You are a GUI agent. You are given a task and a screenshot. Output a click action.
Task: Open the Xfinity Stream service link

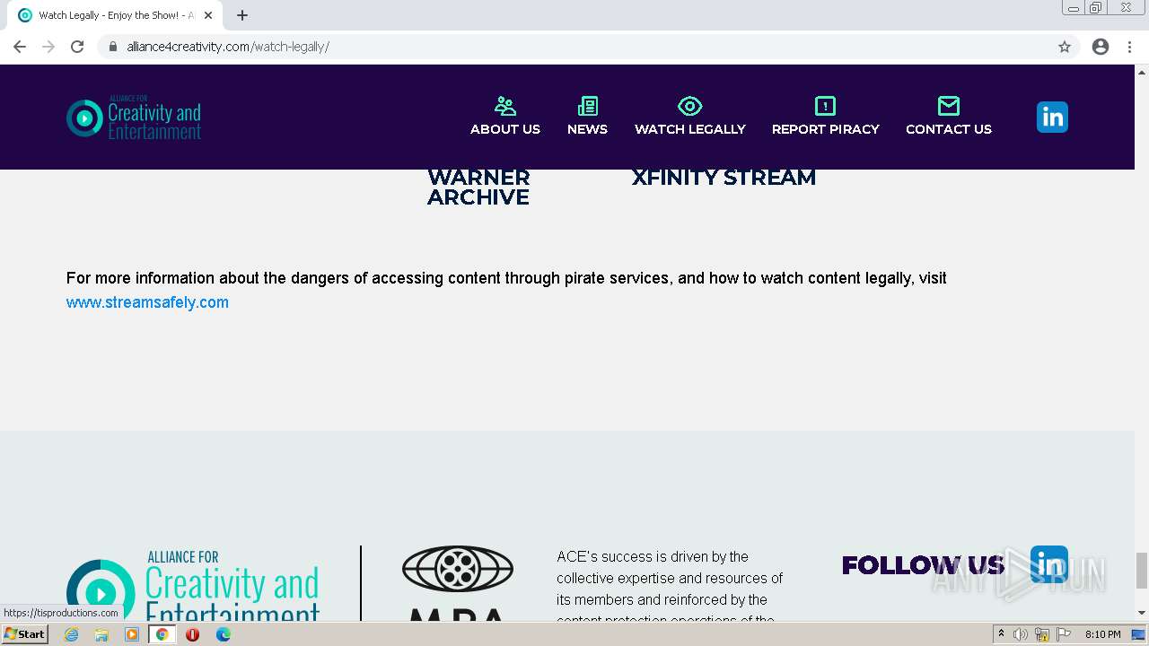point(724,178)
